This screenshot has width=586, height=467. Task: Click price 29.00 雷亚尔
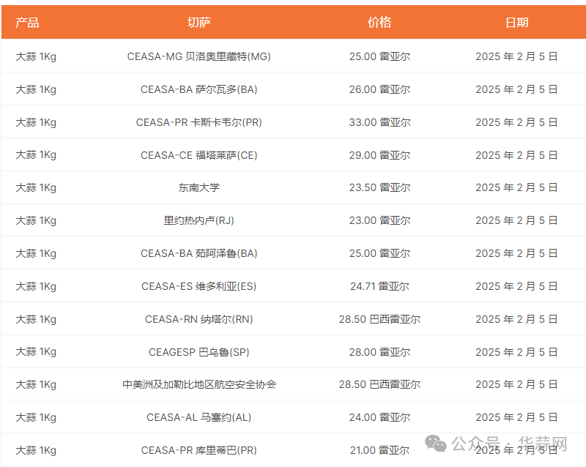(x=379, y=155)
